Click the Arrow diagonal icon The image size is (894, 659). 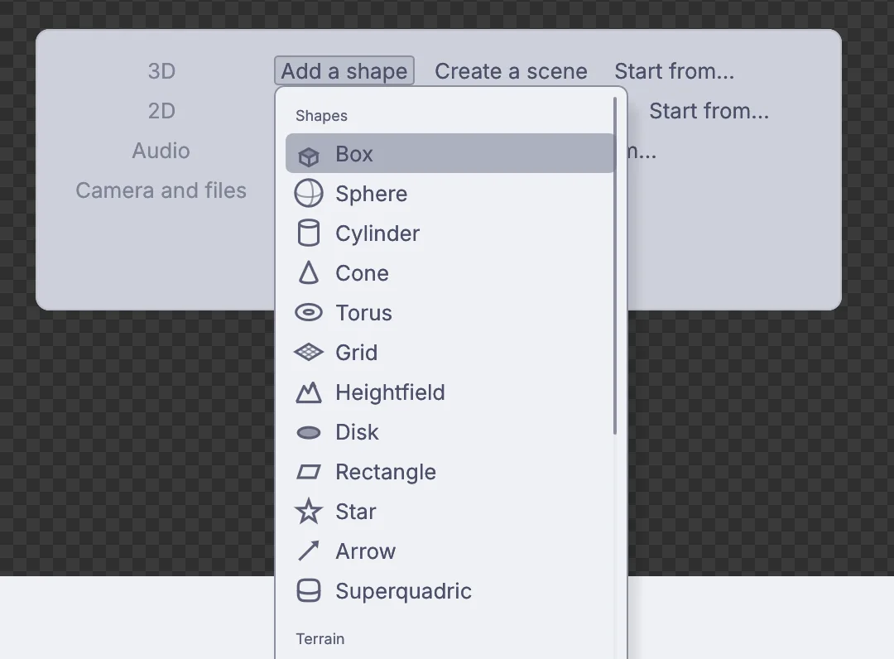[x=309, y=551]
